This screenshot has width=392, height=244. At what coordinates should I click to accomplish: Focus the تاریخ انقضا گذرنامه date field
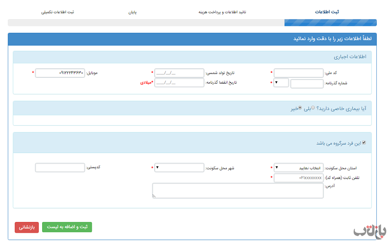point(179,83)
